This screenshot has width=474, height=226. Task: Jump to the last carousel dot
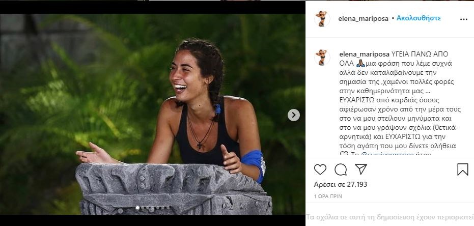167,208
